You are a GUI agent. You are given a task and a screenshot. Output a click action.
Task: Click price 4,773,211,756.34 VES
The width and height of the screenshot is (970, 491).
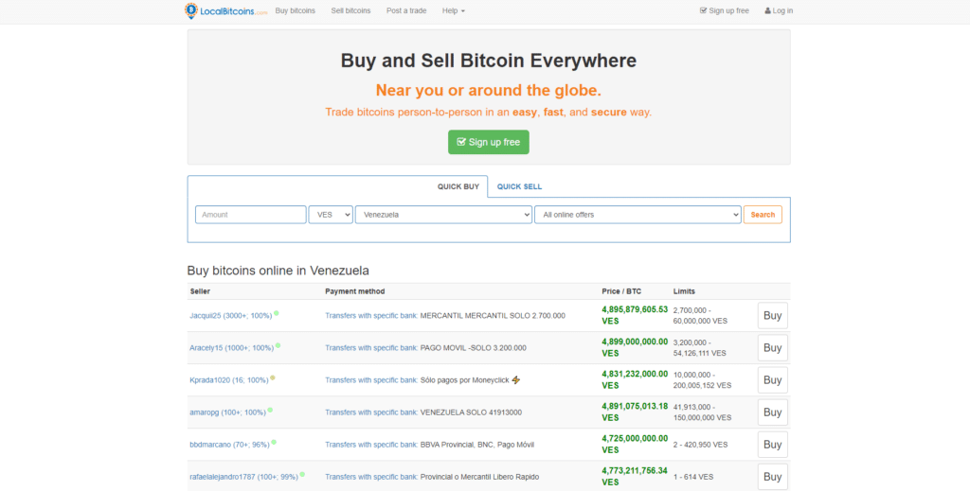(x=635, y=476)
